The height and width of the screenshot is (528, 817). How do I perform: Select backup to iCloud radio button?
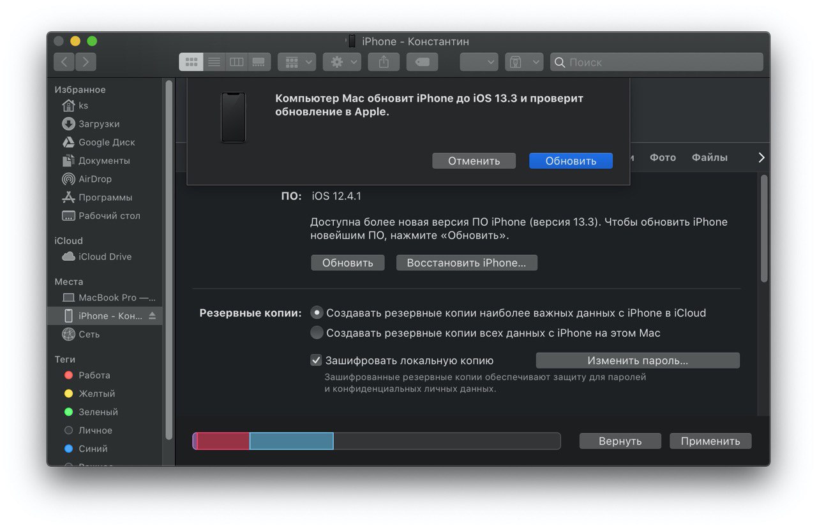tap(317, 313)
